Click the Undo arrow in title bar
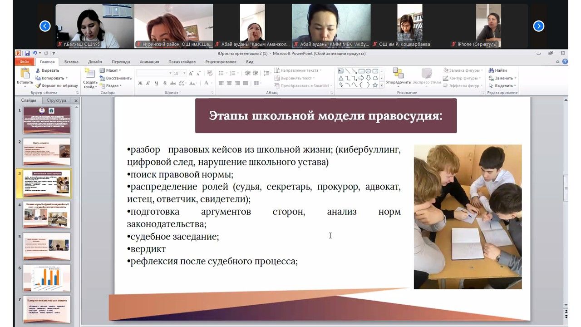This screenshot has height=327, width=581. point(34,53)
